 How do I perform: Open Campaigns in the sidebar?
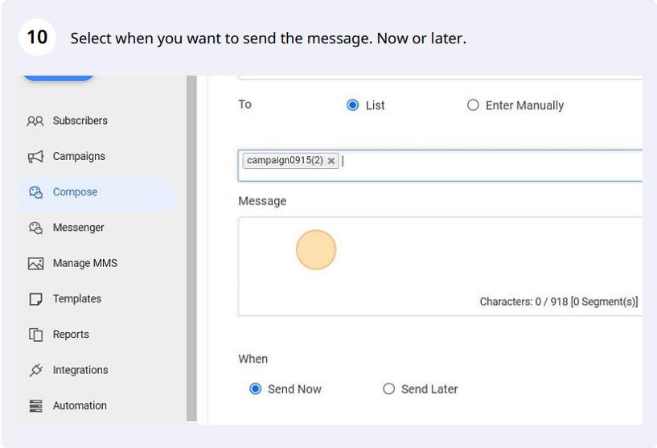[x=79, y=156]
